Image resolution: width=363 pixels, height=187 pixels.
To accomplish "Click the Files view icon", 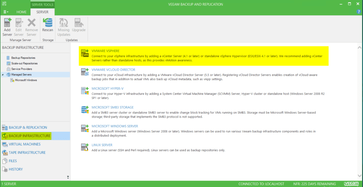I will [5, 161].
